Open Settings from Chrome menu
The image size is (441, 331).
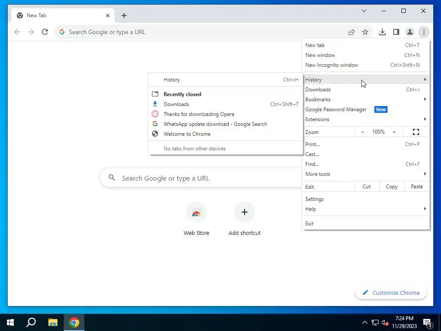[366, 199]
